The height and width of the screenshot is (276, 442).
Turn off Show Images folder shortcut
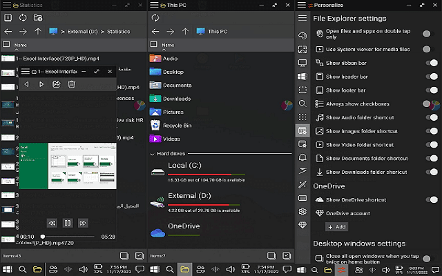(x=432, y=131)
